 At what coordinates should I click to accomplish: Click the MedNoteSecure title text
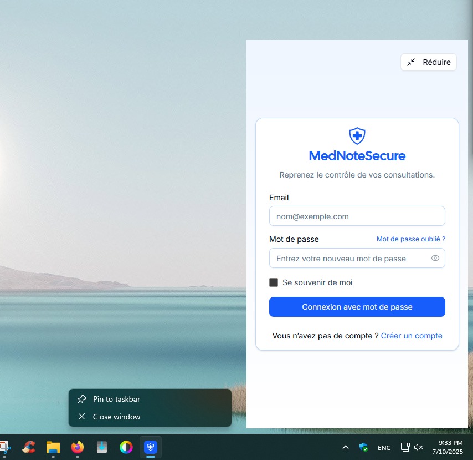click(x=357, y=156)
